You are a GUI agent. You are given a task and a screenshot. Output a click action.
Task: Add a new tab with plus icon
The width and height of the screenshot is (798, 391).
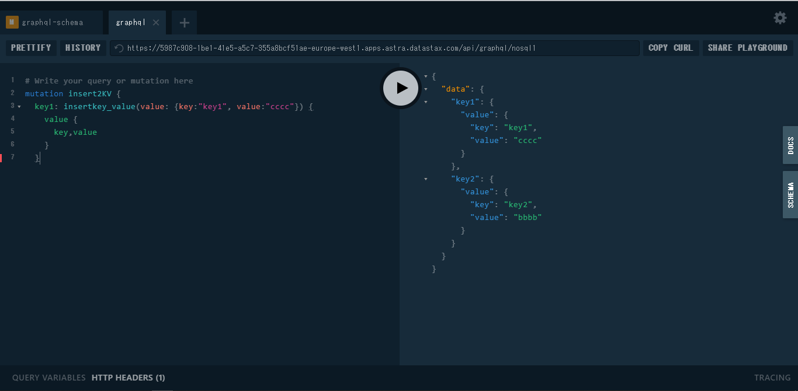(x=184, y=23)
